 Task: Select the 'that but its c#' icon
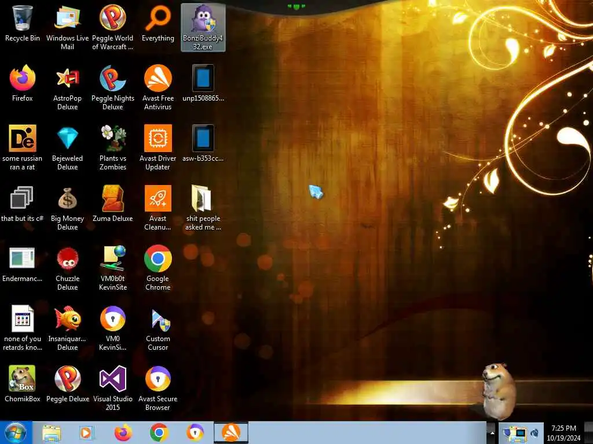23,203
